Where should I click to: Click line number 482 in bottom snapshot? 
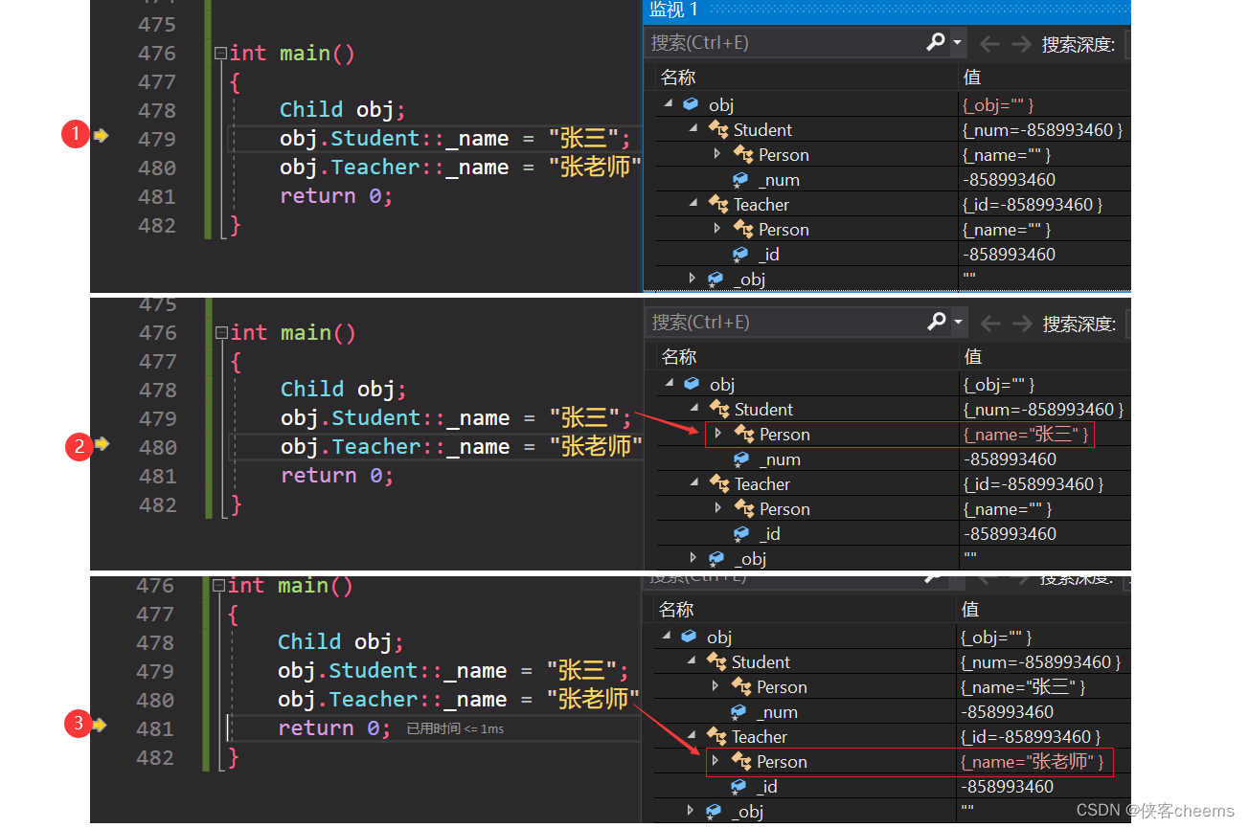pyautogui.click(x=155, y=757)
